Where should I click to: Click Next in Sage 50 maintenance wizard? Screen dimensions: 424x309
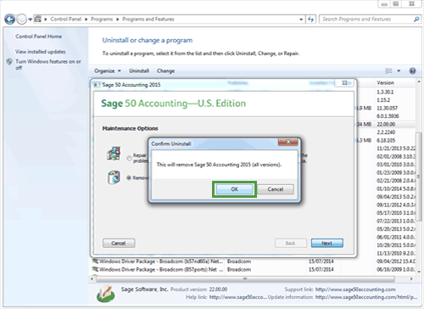pos(327,243)
